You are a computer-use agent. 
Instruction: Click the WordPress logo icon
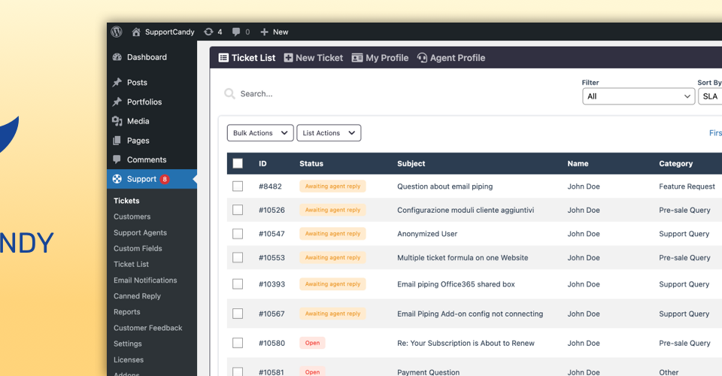point(117,32)
